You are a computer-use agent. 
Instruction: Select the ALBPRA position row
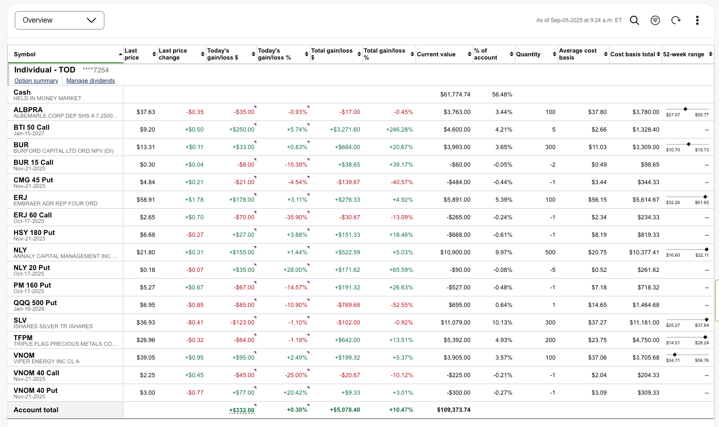pyautogui.click(x=361, y=112)
